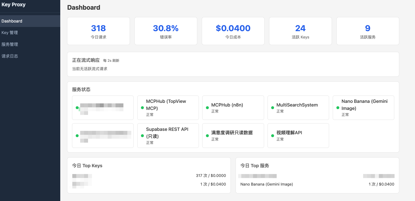
Task: Select the Nano Banana (Gemini Image) service card
Action: click(363, 108)
